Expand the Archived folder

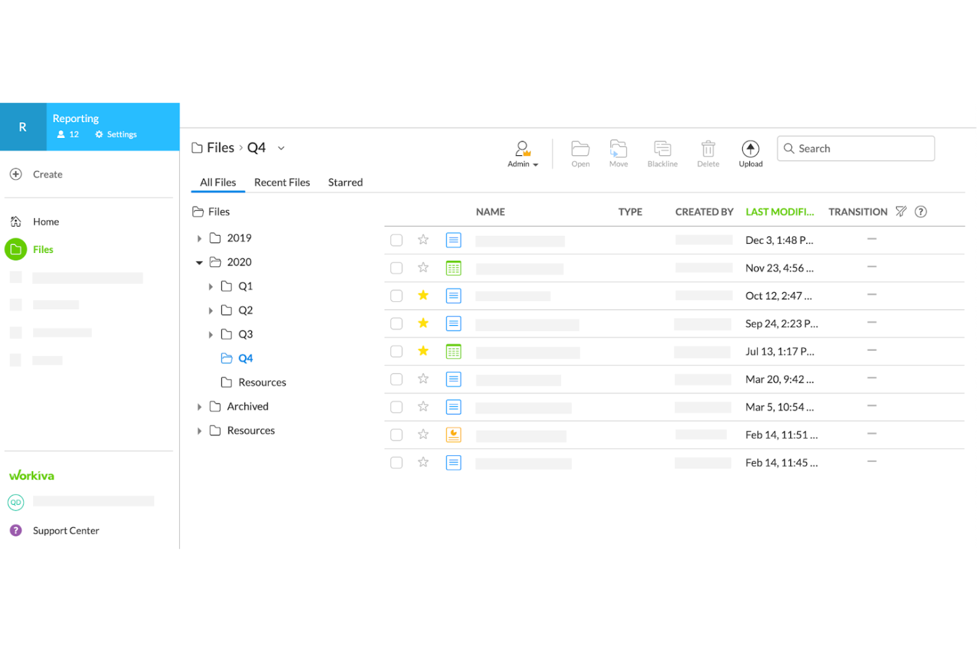point(199,407)
